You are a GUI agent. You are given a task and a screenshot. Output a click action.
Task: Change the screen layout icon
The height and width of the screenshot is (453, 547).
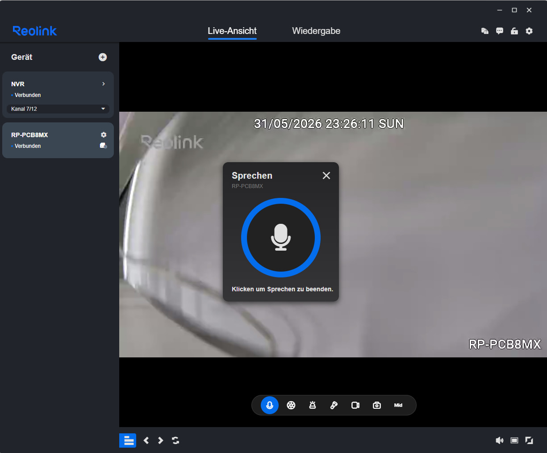(x=514, y=440)
